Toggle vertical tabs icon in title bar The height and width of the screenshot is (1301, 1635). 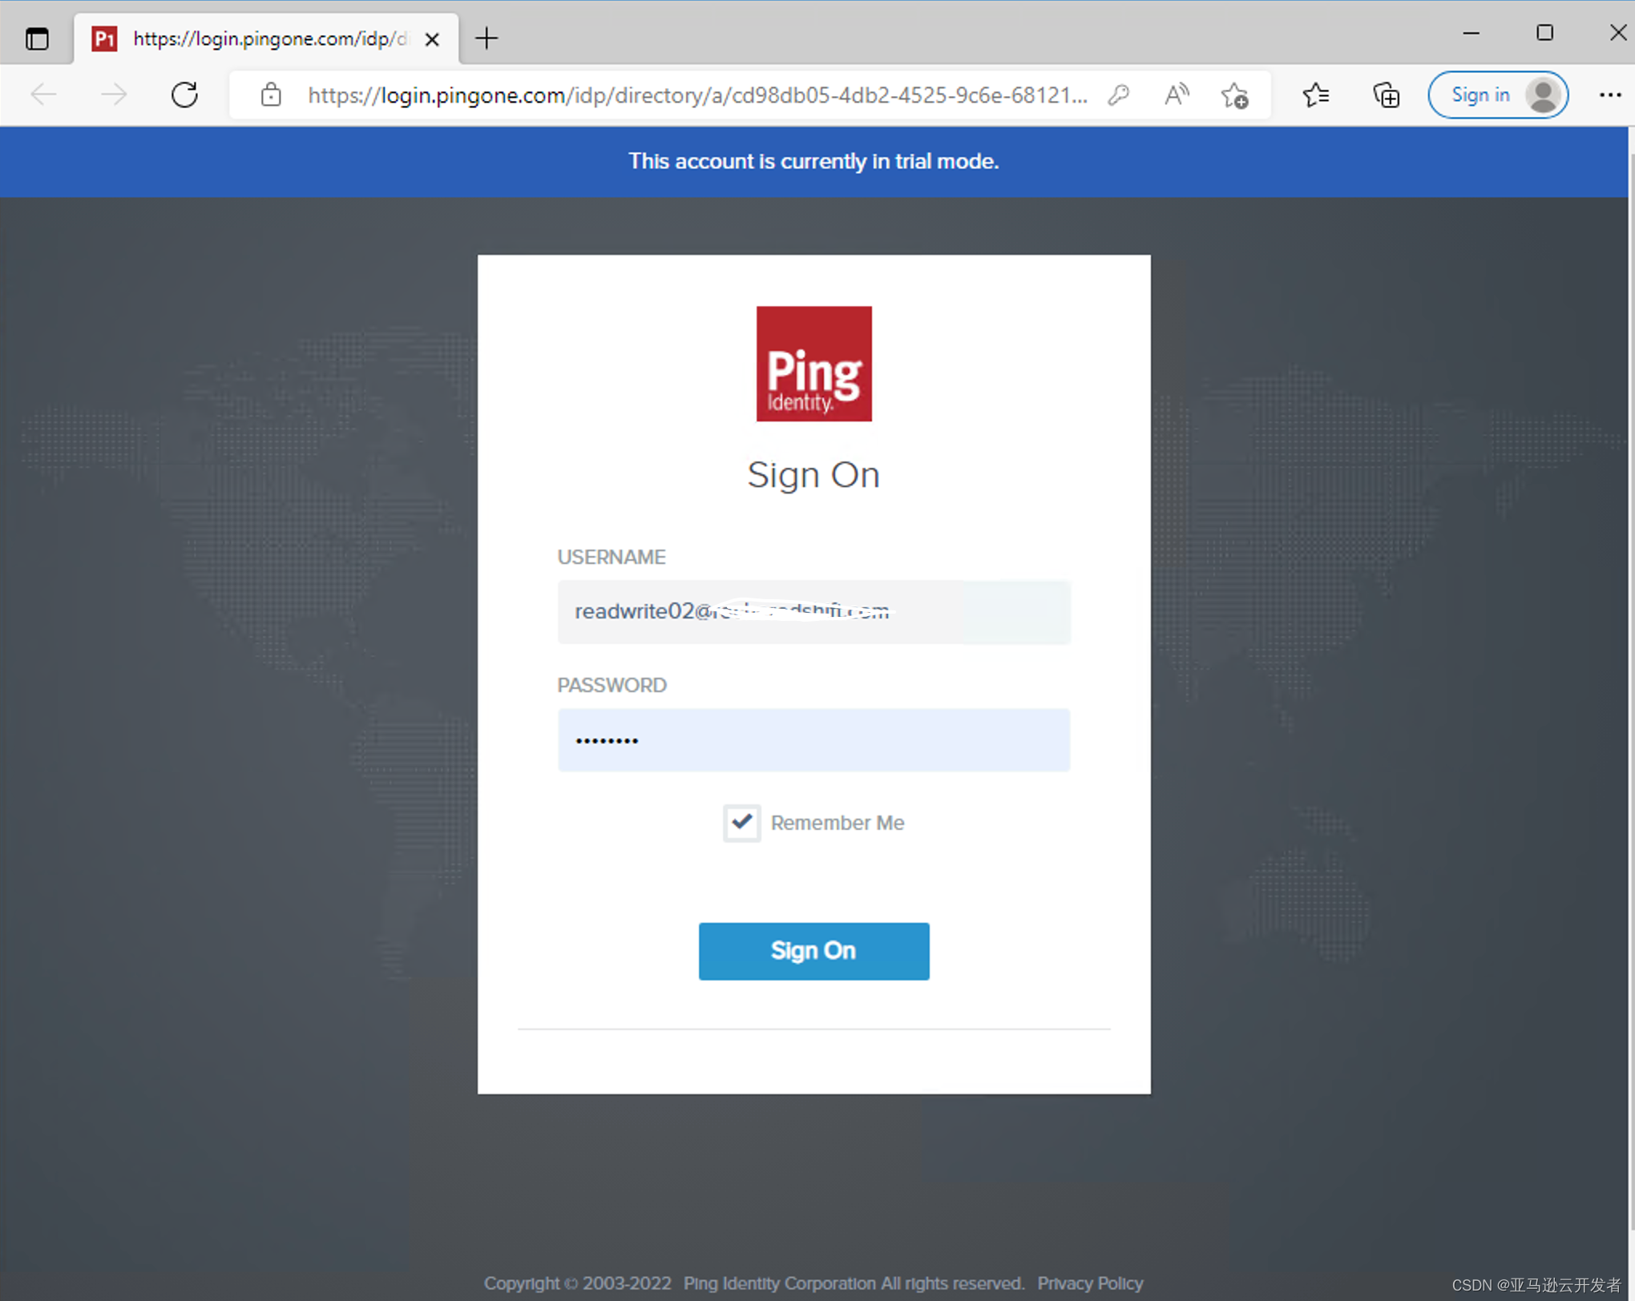[x=37, y=38]
